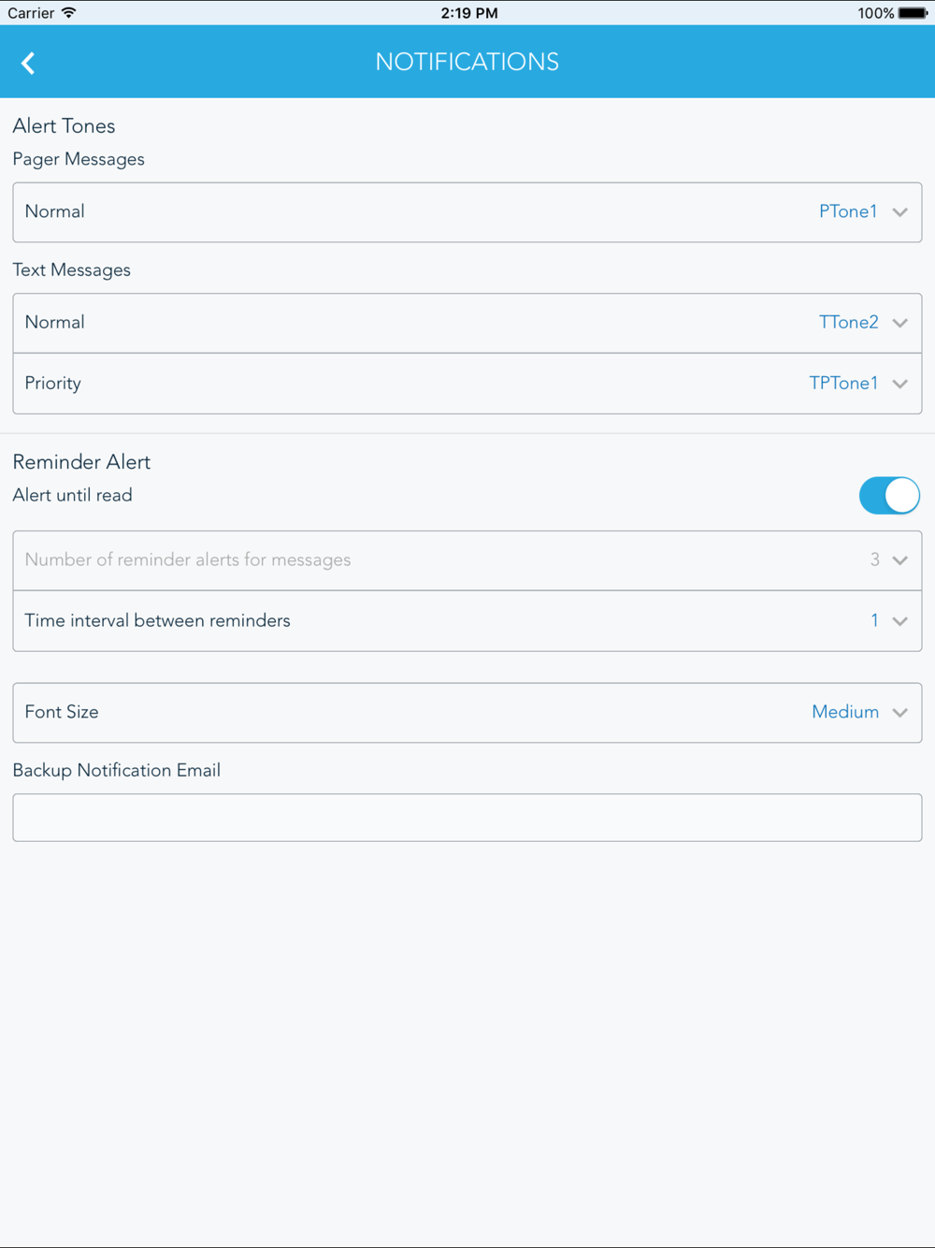Open chevron beside TTone2
The width and height of the screenshot is (935, 1248).
900,323
